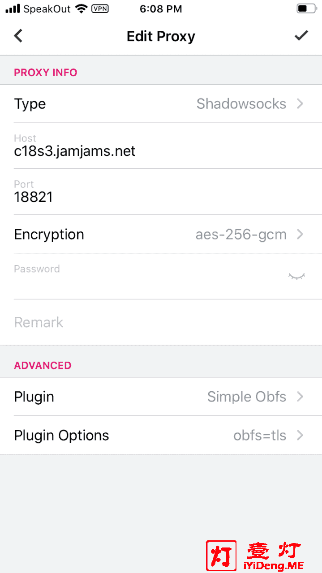Open Plugin Options obfs=tls row
This screenshot has width=322, height=573.
click(x=161, y=435)
